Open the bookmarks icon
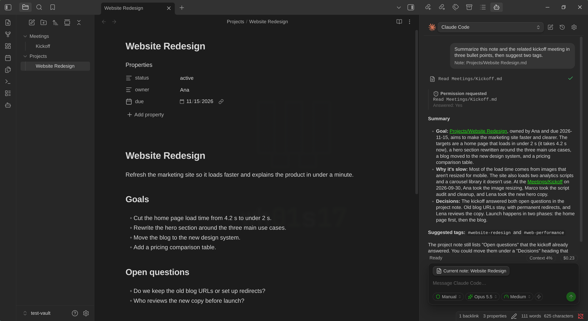 pyautogui.click(x=53, y=7)
